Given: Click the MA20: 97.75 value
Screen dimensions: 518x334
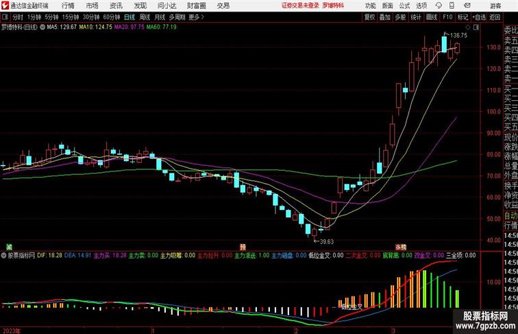Looking at the screenshot, I should coord(129,27).
